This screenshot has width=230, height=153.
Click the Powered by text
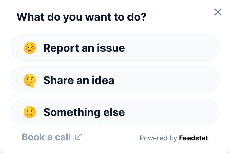[158, 138]
